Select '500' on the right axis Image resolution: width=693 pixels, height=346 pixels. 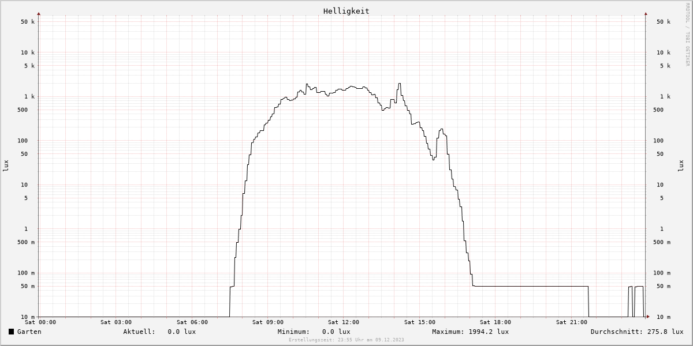click(658, 110)
